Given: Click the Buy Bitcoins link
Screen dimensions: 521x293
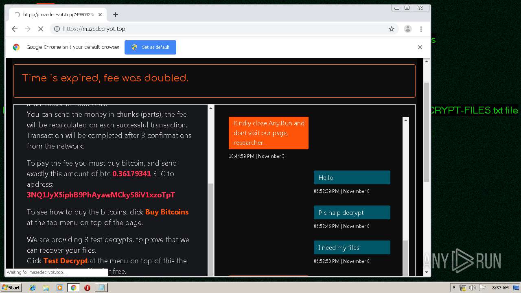Looking at the screenshot, I should 167,212.
